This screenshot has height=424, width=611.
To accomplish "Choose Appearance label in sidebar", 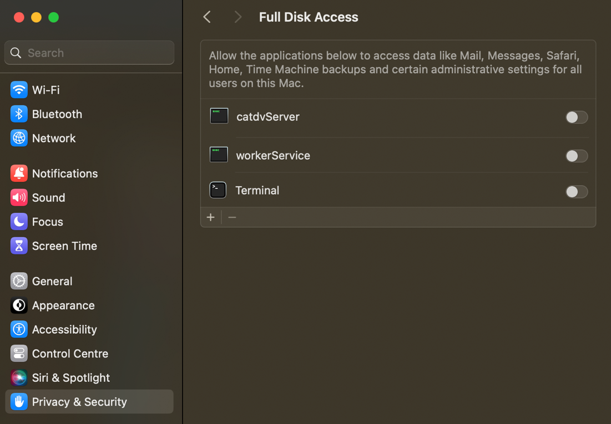I will 63,305.
